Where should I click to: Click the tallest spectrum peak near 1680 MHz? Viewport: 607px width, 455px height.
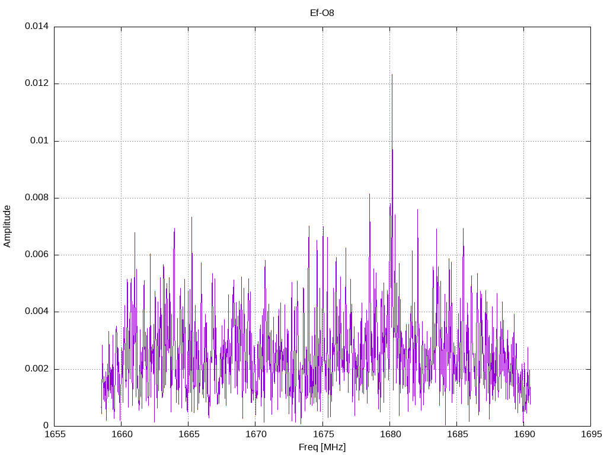[x=392, y=75]
